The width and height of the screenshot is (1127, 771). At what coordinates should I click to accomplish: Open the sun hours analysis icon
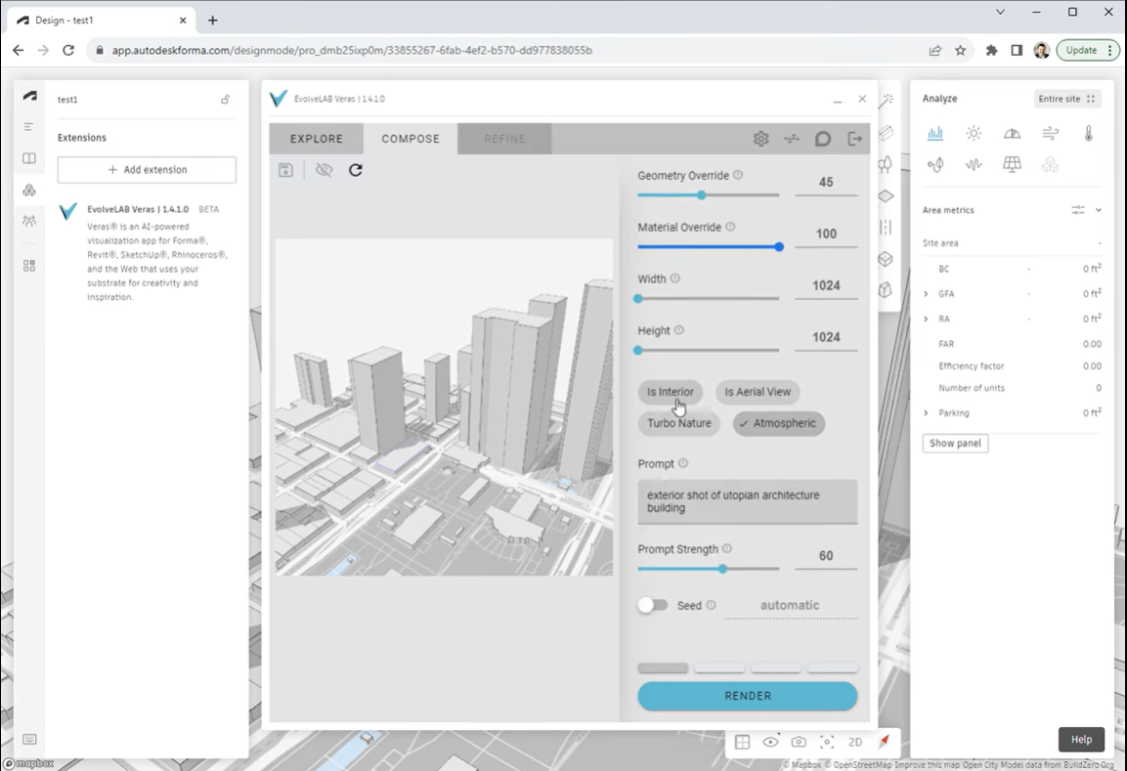tap(974, 134)
